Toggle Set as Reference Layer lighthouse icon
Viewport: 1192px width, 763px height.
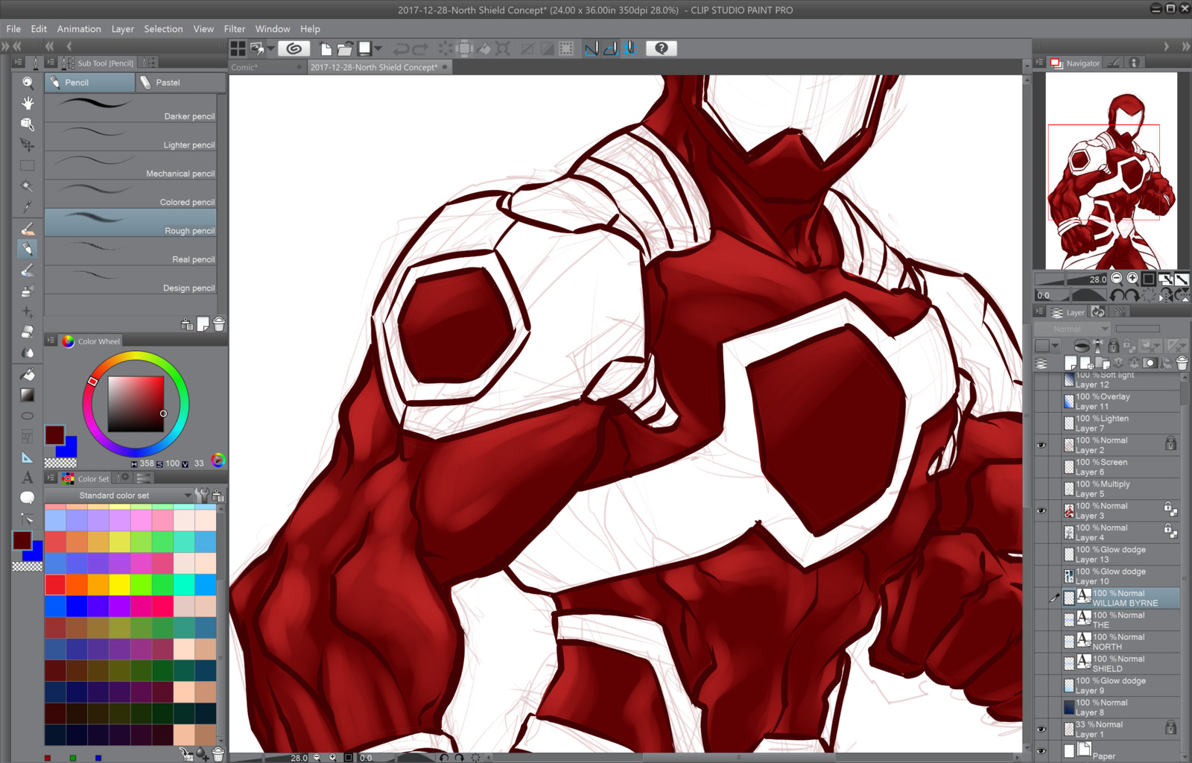point(1097,346)
